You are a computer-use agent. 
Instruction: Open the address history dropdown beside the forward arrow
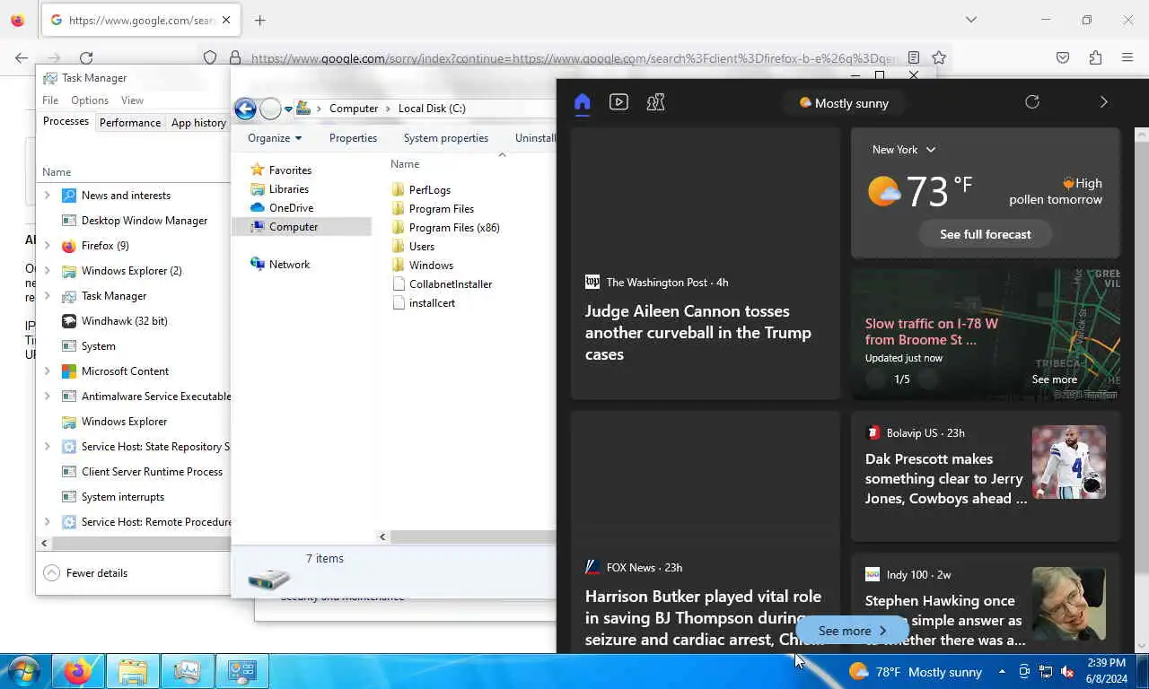[x=288, y=109]
